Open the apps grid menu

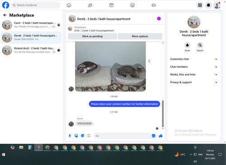tap(200, 5)
